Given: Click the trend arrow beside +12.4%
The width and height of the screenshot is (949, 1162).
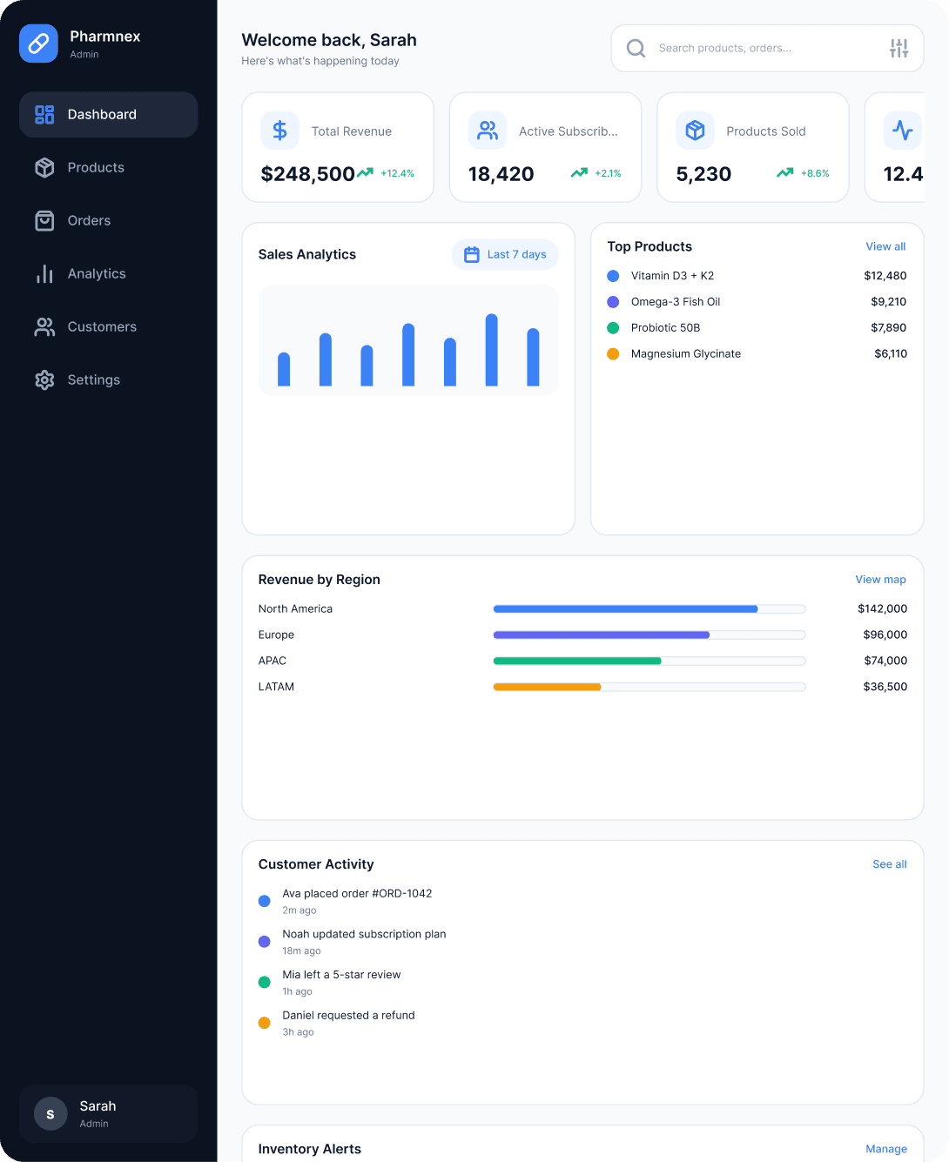Looking at the screenshot, I should coord(365,172).
